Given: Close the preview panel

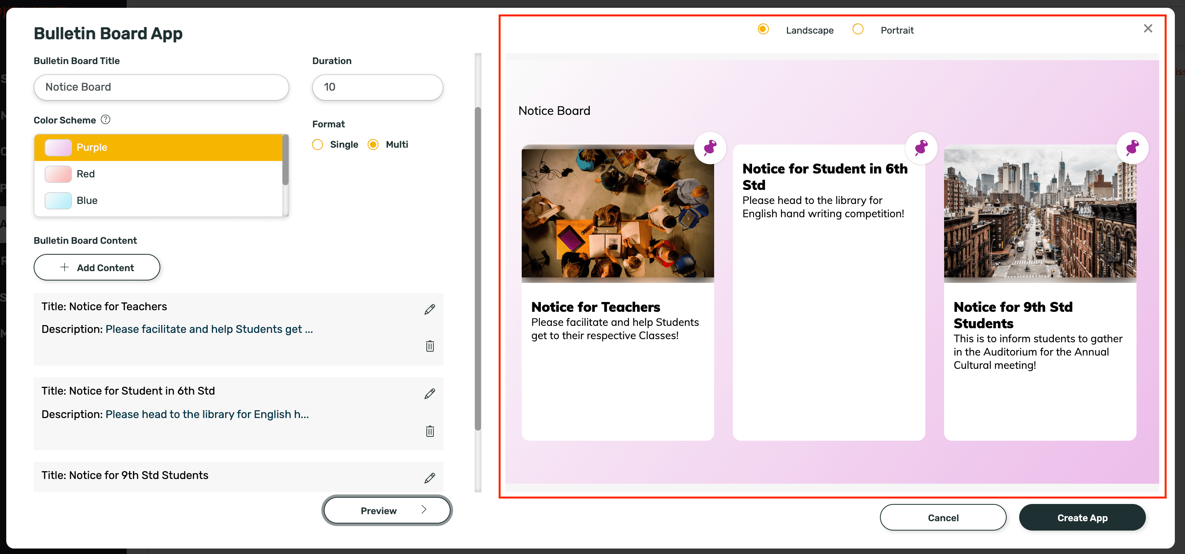Looking at the screenshot, I should point(1148,28).
